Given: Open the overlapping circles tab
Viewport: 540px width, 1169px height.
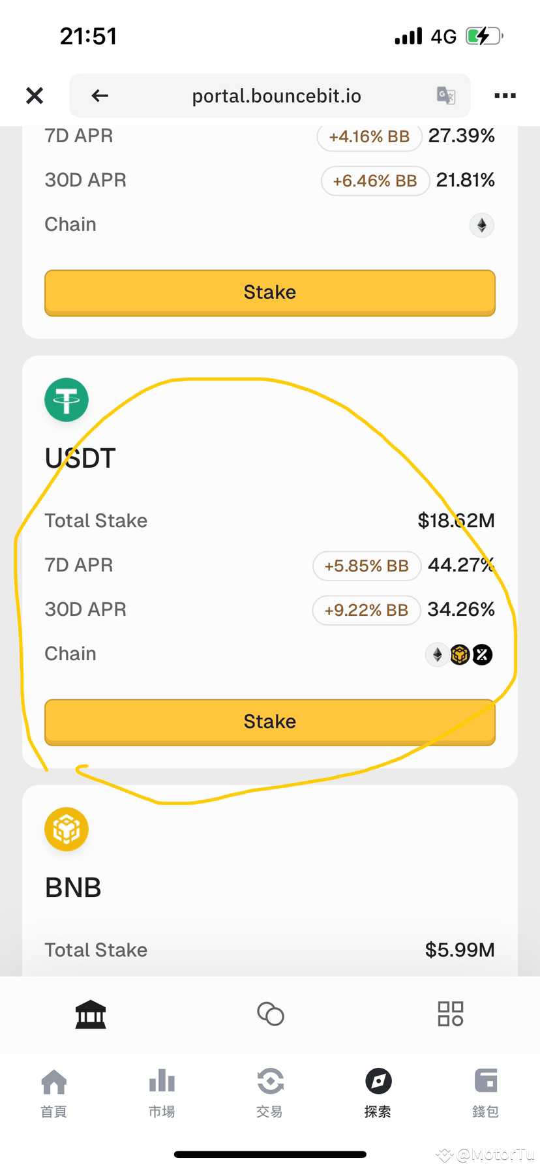Looking at the screenshot, I should point(271,1014).
